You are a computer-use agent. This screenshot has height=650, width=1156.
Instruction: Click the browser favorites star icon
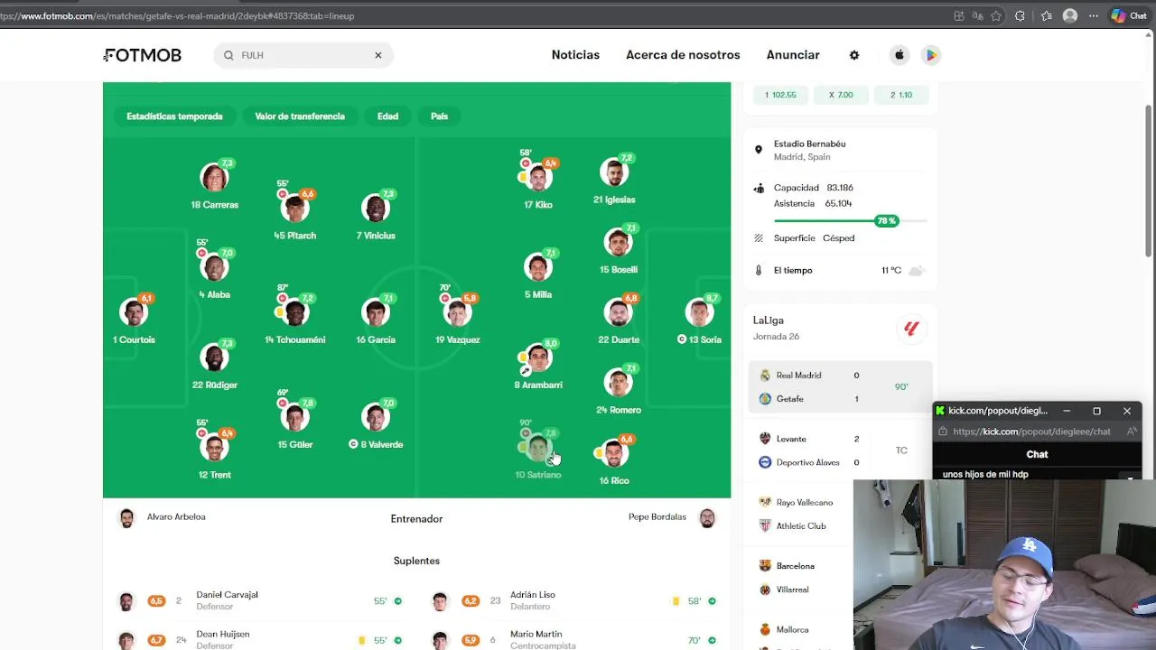[x=996, y=15]
